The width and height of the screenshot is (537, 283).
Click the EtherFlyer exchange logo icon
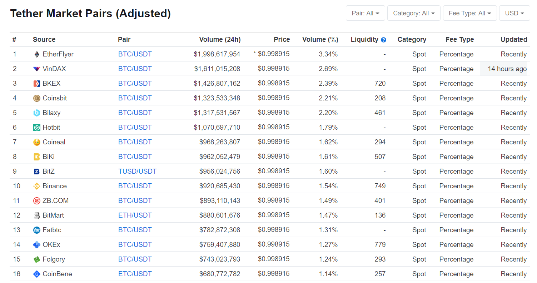pyautogui.click(x=36, y=54)
